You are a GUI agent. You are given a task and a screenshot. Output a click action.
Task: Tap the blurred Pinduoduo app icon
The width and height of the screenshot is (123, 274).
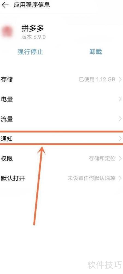(7, 32)
